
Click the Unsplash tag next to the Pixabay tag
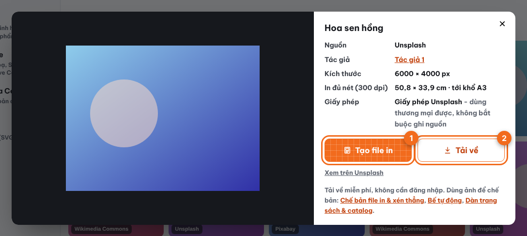[187, 229]
